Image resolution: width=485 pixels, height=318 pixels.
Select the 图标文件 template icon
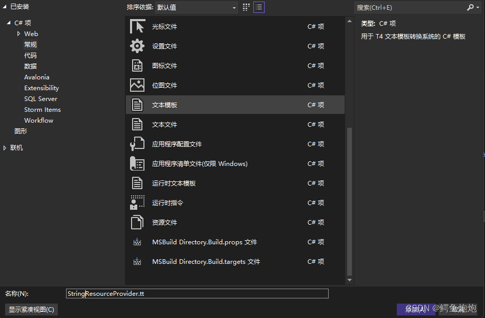[137, 65]
